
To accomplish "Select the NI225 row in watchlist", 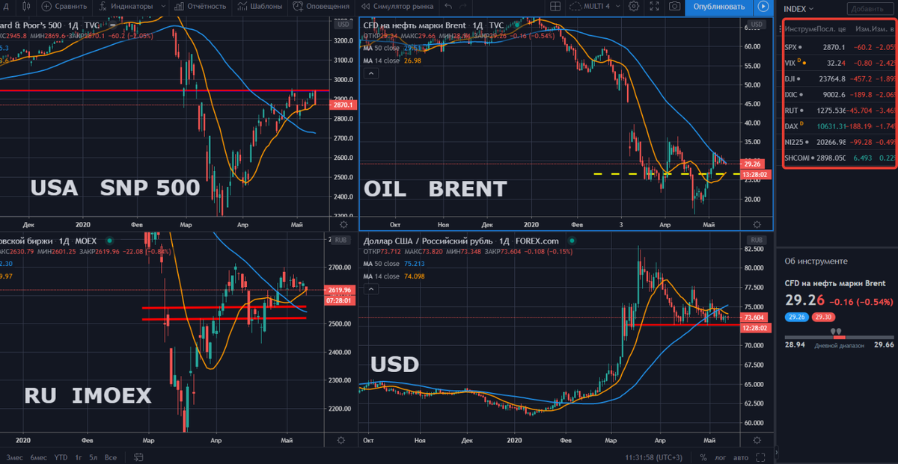I will [x=837, y=142].
